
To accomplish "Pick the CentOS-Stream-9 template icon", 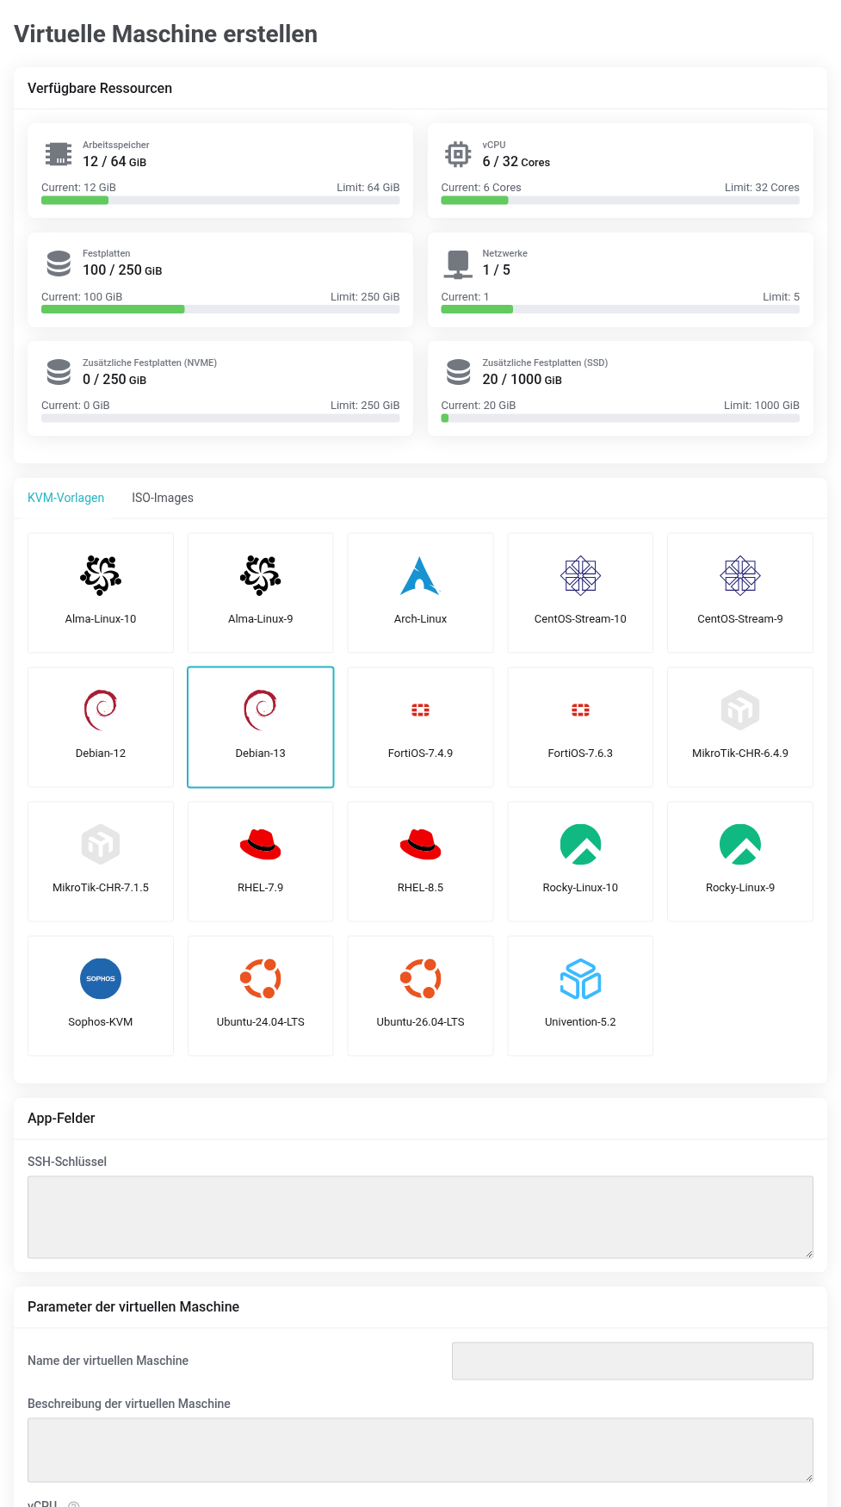I will click(740, 575).
